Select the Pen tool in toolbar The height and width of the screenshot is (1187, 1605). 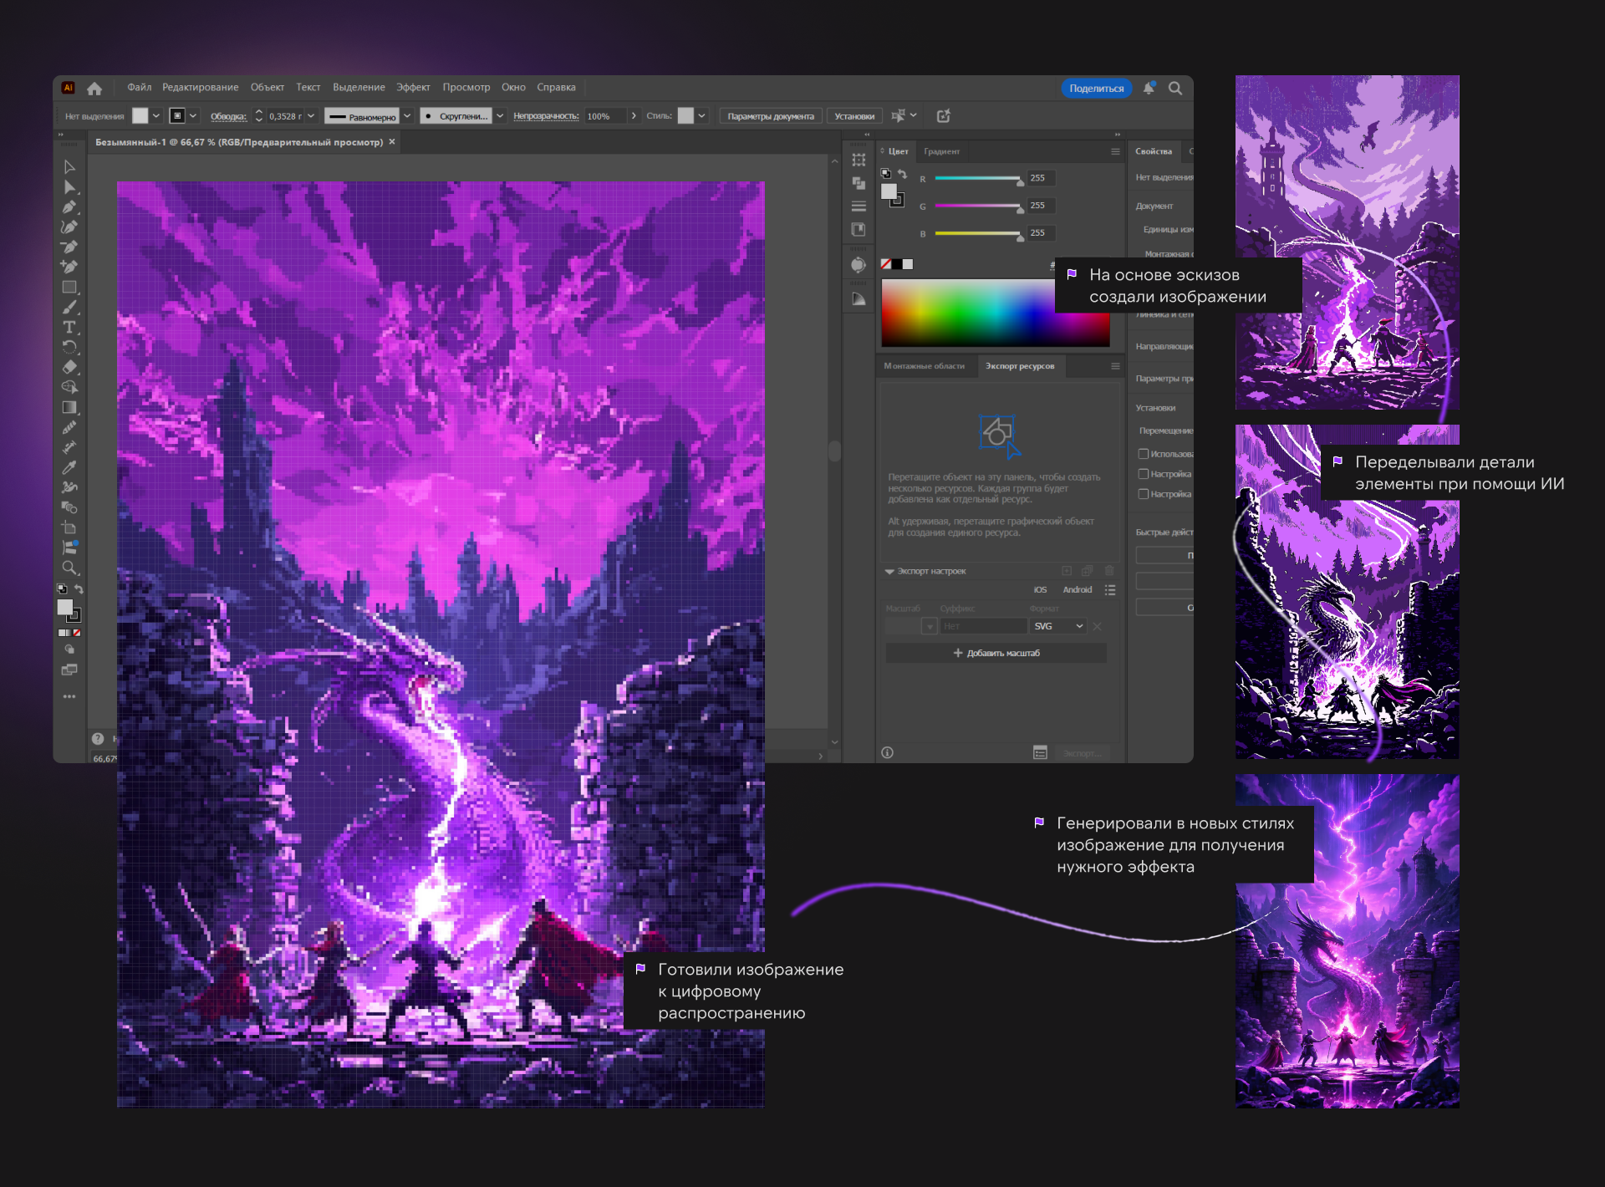tap(69, 206)
